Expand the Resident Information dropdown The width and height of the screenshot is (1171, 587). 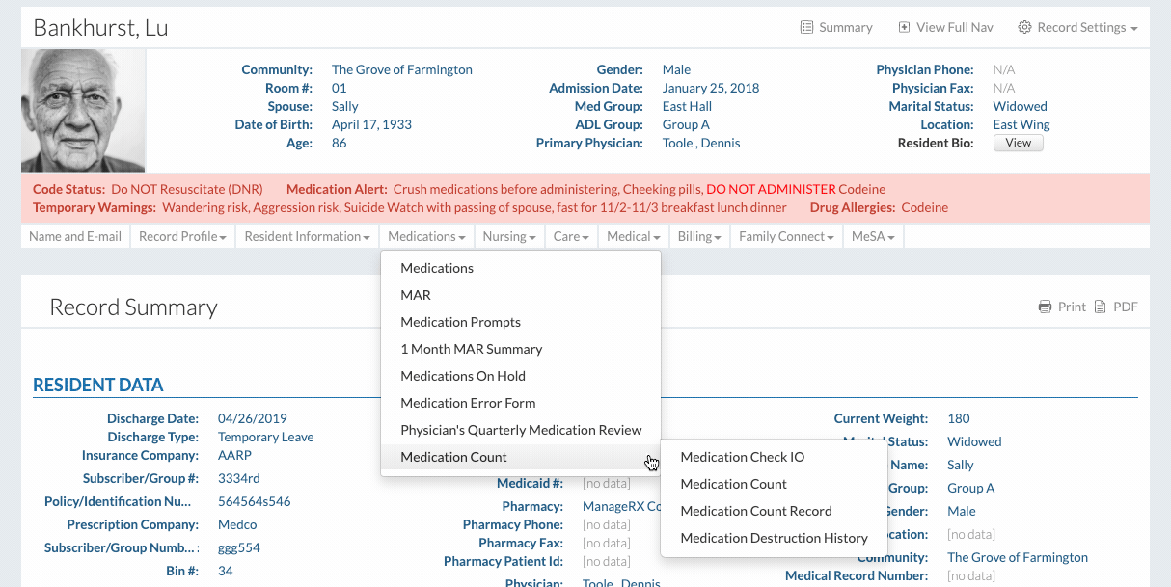307,236
